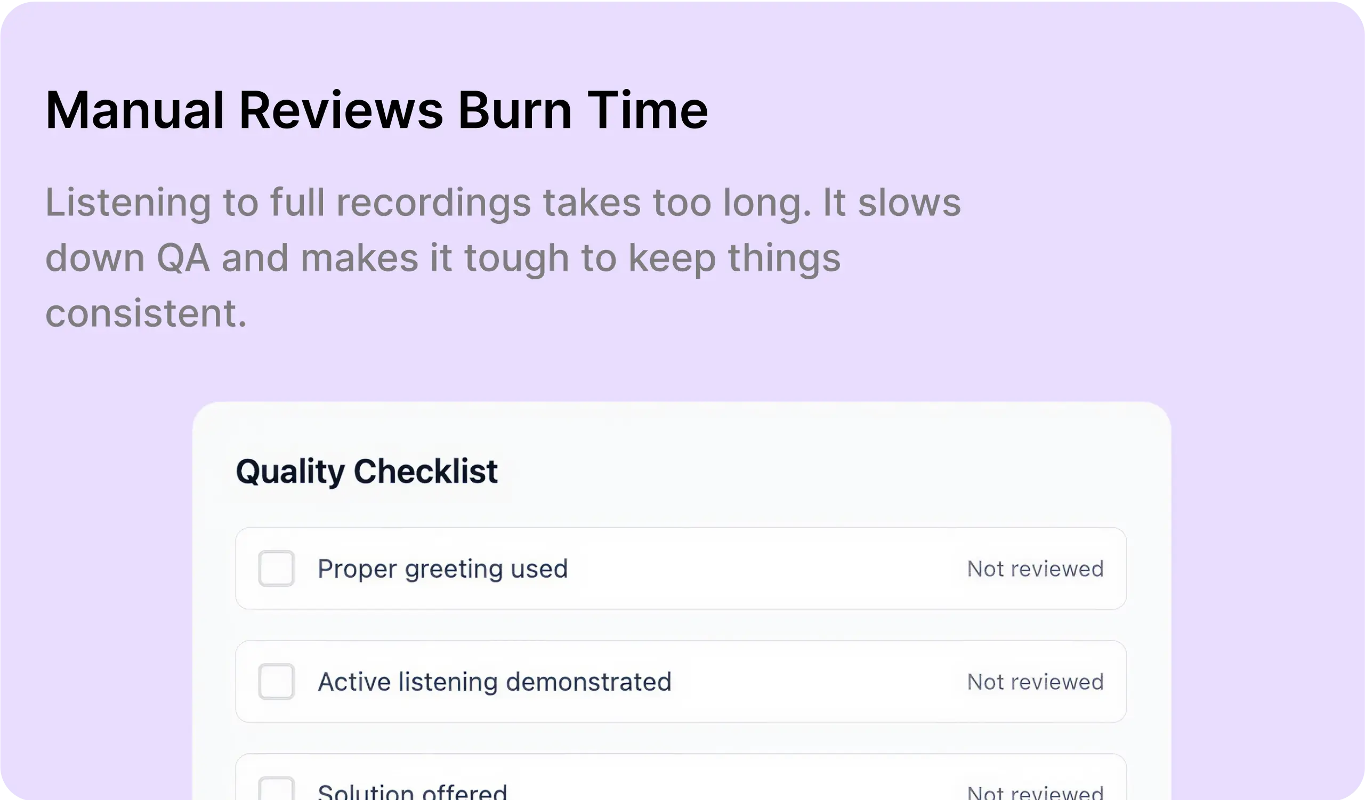Click the purple background beside the card
Image resolution: width=1365 pixels, height=800 pixels.
(x=1267, y=596)
